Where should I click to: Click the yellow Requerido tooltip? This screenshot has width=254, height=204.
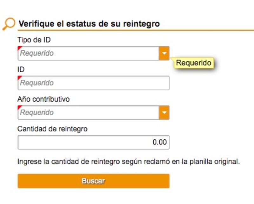tap(194, 63)
